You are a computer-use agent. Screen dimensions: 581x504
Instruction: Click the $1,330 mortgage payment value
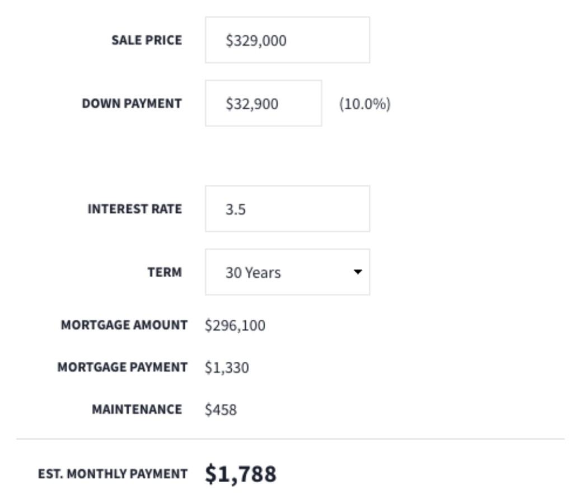tap(227, 368)
